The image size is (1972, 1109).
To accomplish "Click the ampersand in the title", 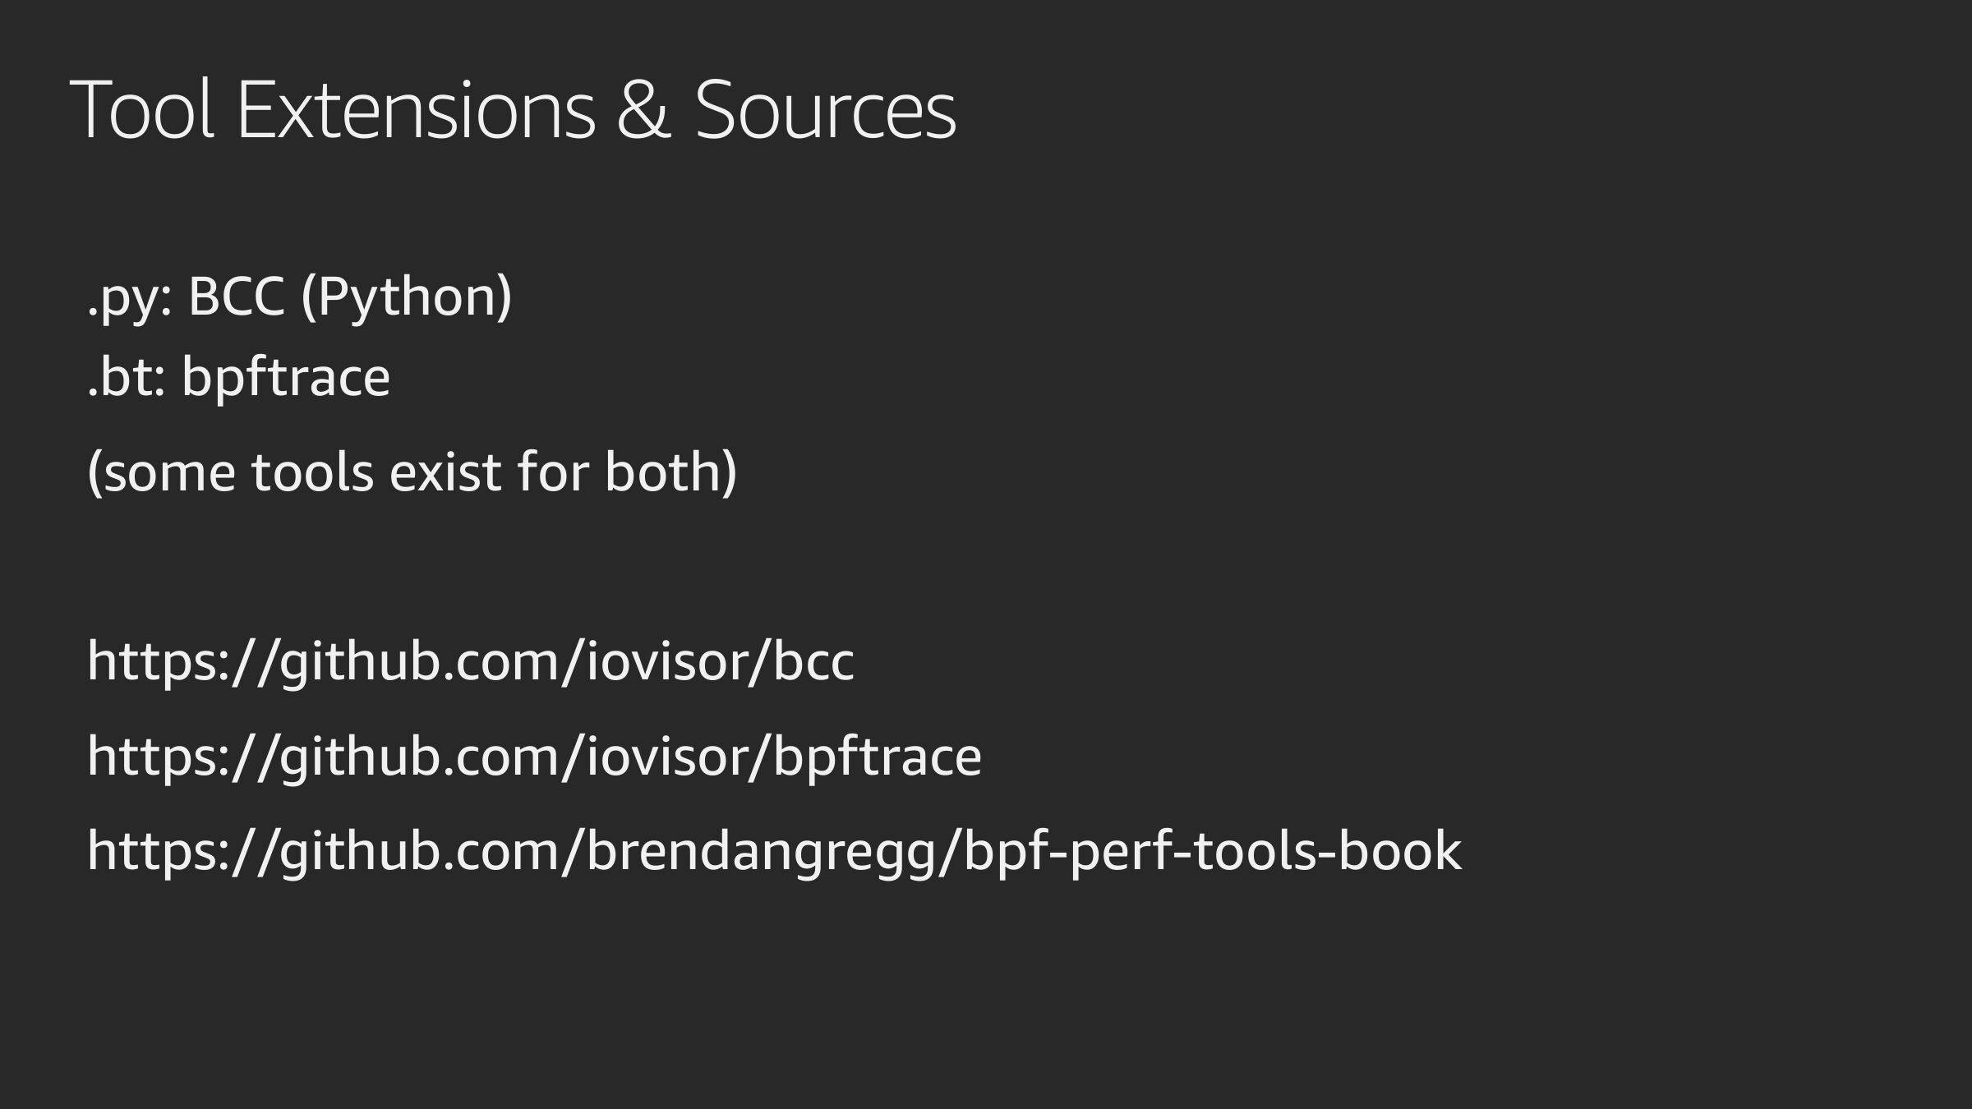I will [x=643, y=109].
